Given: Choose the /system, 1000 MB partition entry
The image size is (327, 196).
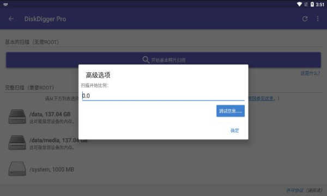Looking at the screenshot, I should click(x=42, y=169).
